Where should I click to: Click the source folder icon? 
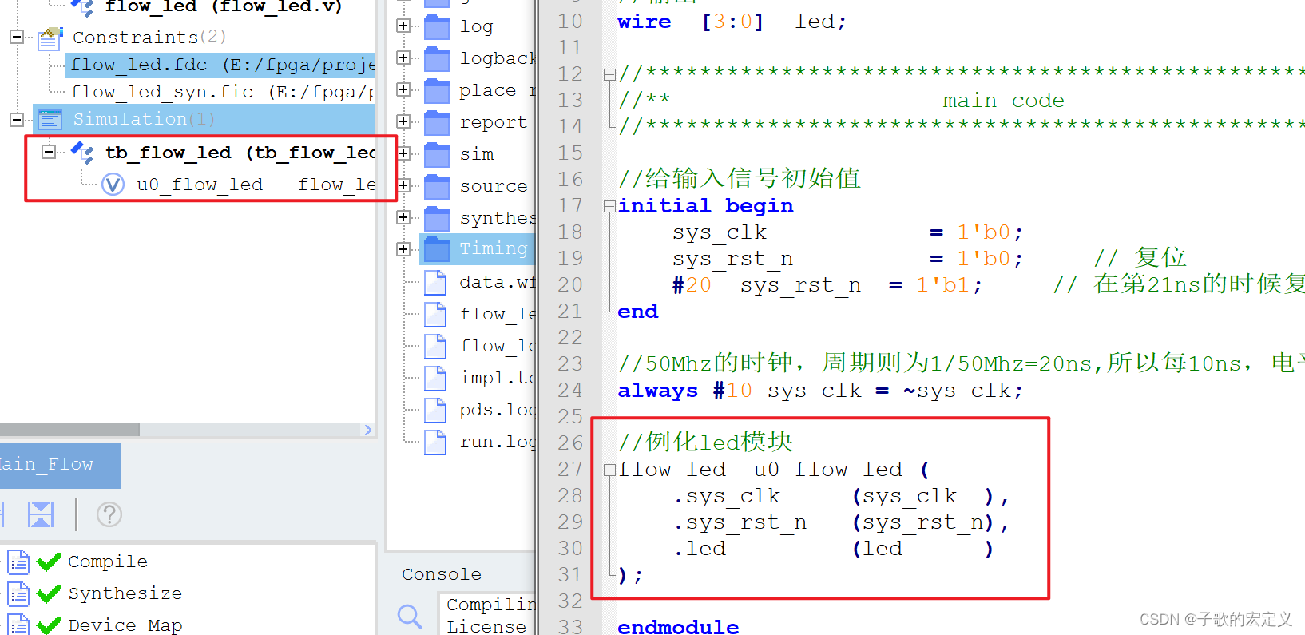[x=436, y=187]
